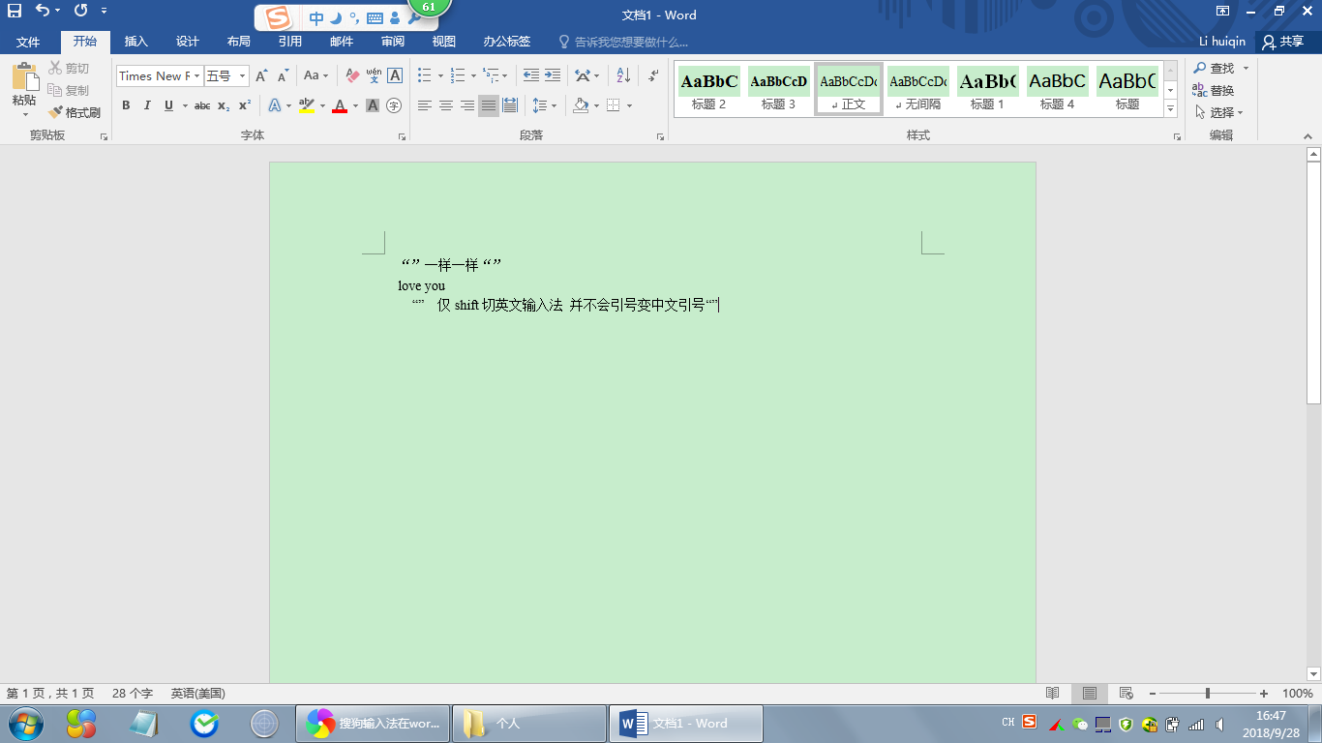Apply paragraph shading paint bucket

click(x=581, y=105)
